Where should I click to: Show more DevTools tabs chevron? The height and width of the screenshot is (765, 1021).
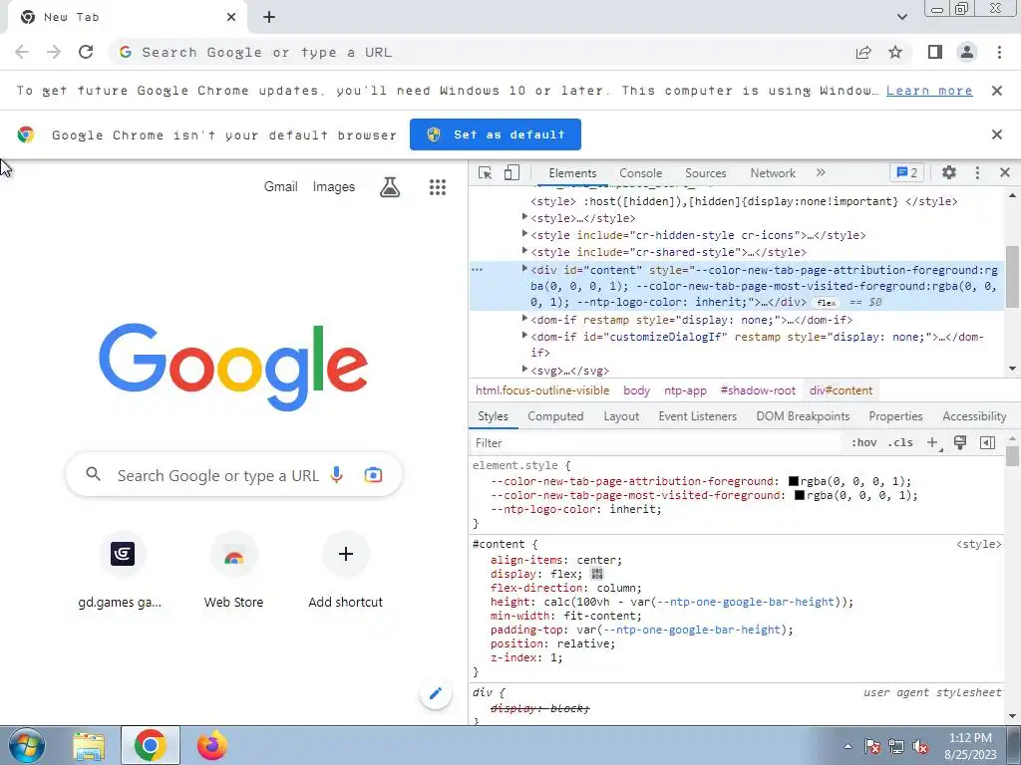click(821, 172)
